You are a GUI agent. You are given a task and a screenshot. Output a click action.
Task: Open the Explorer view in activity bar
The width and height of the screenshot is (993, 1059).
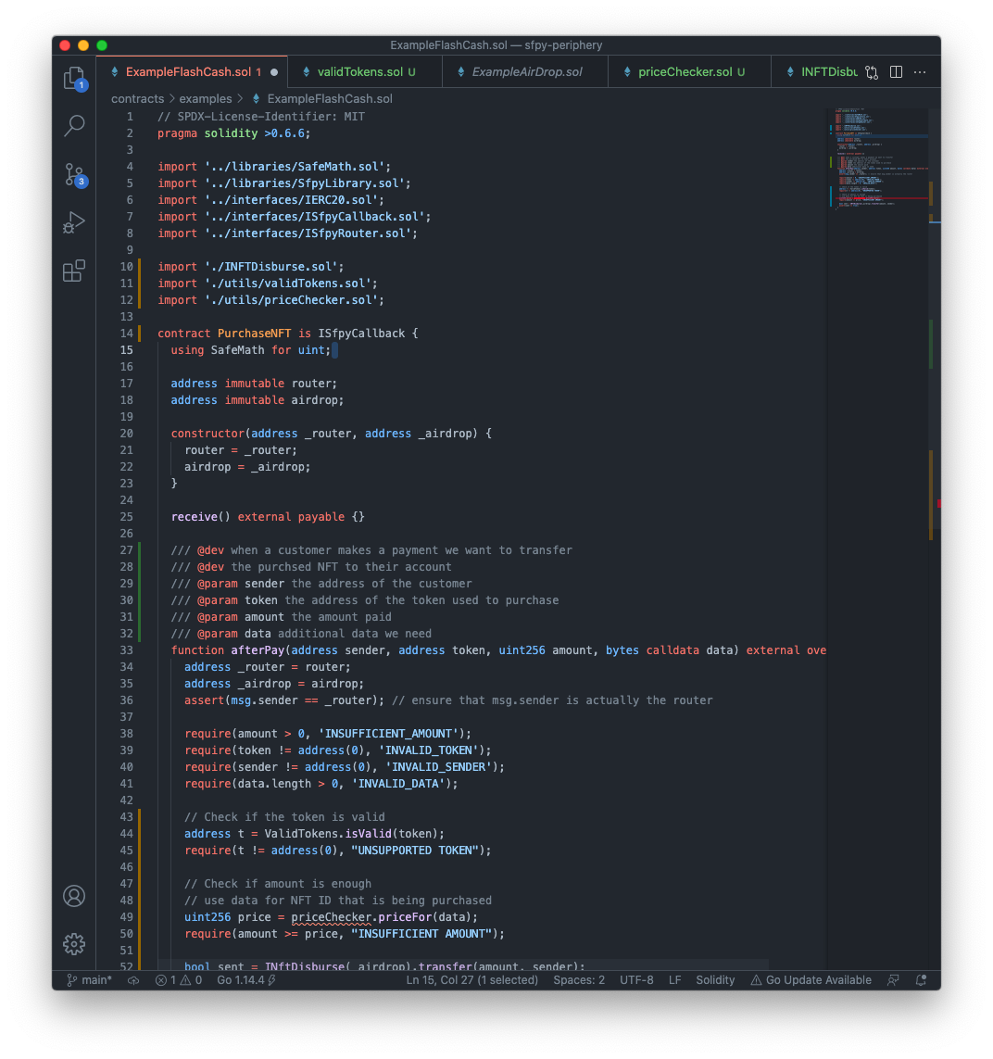pos(74,78)
